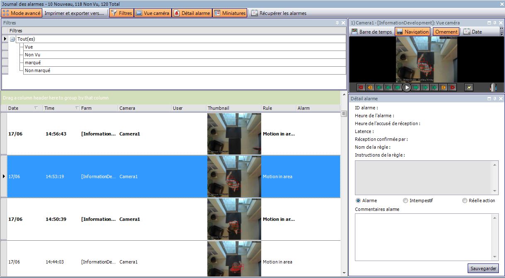Collapse the Tout(es) filter tree node
This screenshot has width=505, height=278.
click(12, 39)
